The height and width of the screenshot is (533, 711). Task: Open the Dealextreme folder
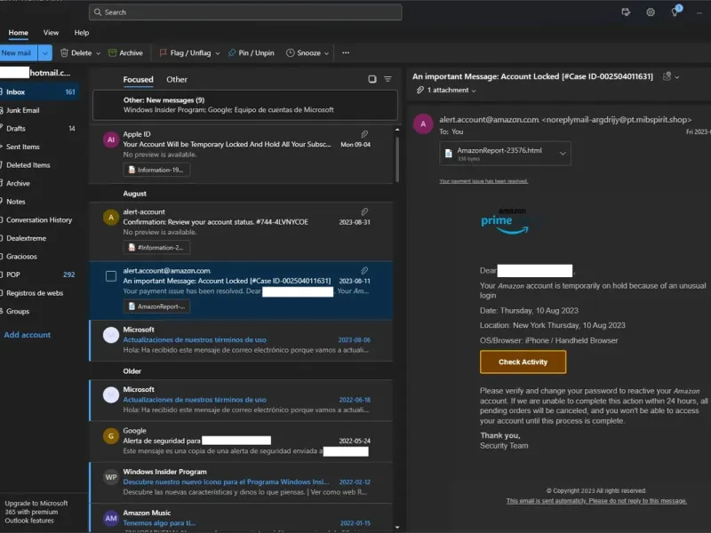pos(39,238)
